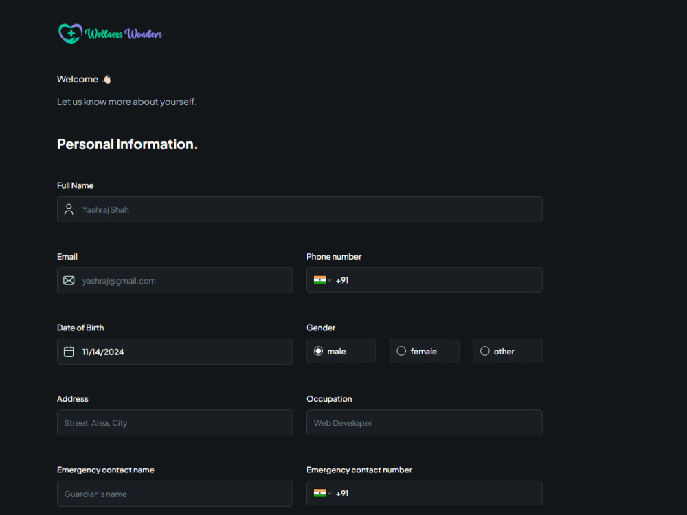The height and width of the screenshot is (515, 687).
Task: Expand country chevron in Emergency contact number
Action: [x=330, y=494]
